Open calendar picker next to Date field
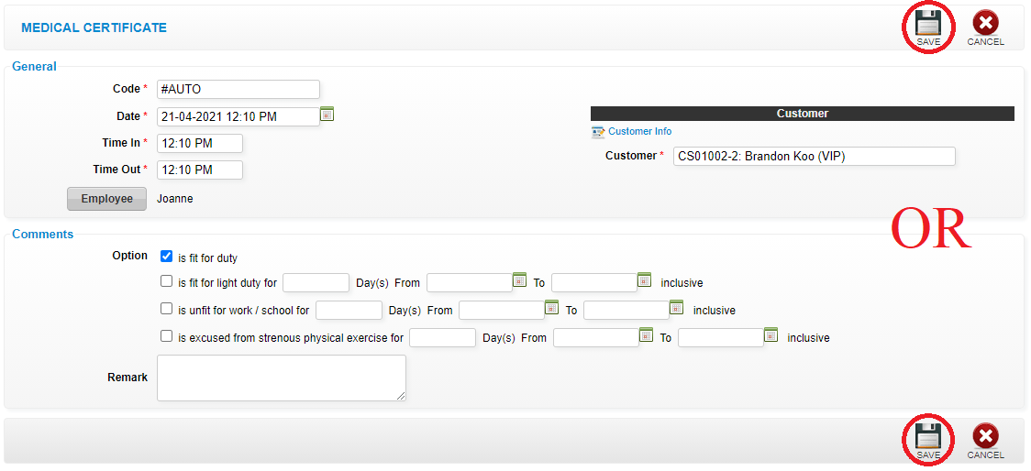Image resolution: width=1031 pixels, height=471 pixels. [327, 114]
